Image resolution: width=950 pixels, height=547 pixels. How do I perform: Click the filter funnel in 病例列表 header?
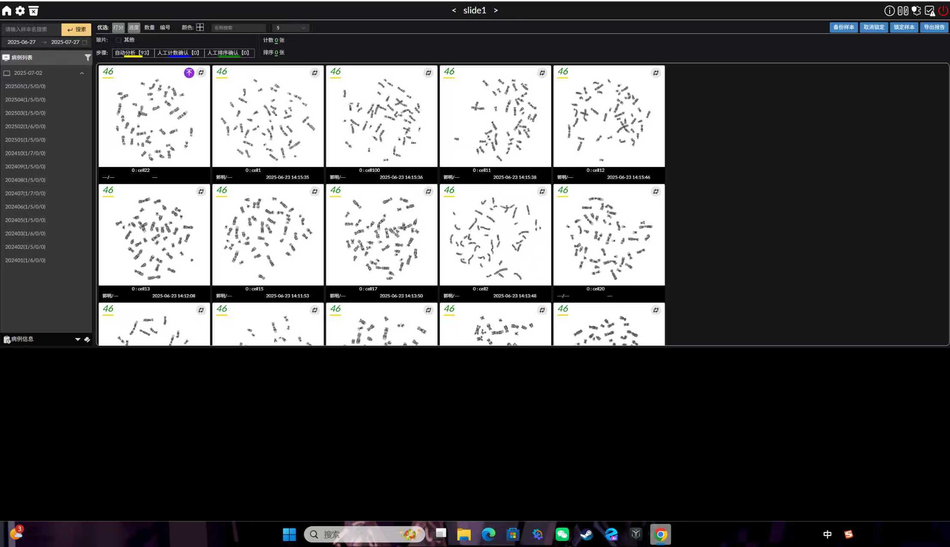click(x=87, y=57)
